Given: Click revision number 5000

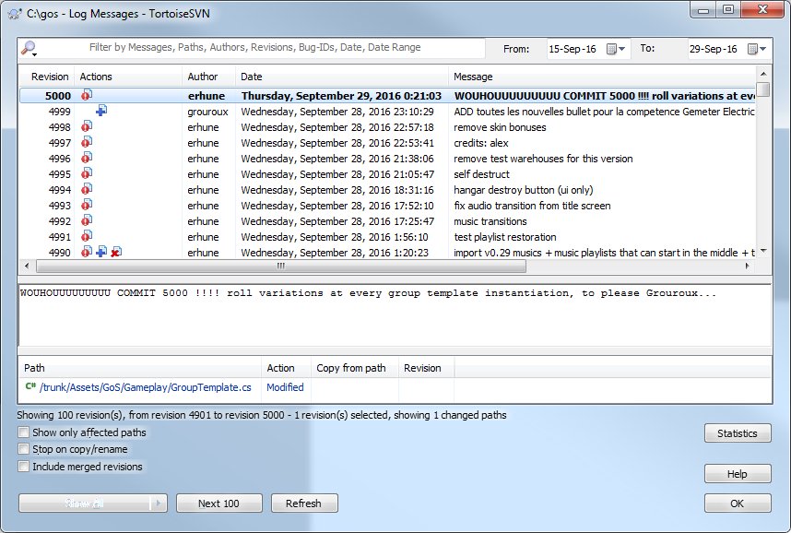Looking at the screenshot, I should coord(58,96).
